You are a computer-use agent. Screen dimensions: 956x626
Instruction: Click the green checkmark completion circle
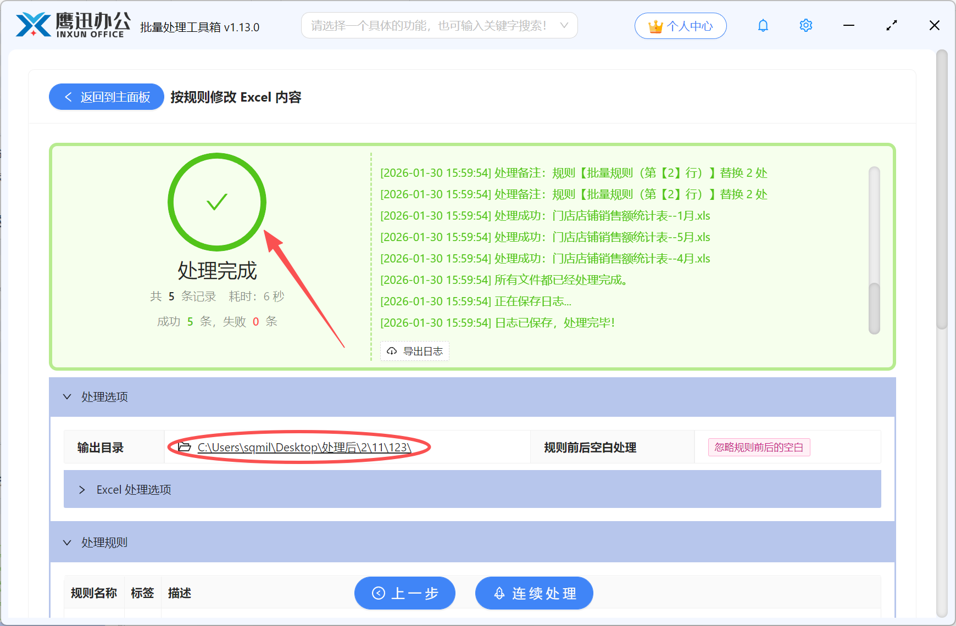click(x=216, y=202)
